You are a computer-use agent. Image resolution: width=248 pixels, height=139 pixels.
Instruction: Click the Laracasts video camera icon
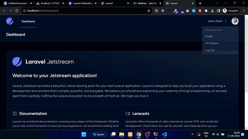[128, 114]
